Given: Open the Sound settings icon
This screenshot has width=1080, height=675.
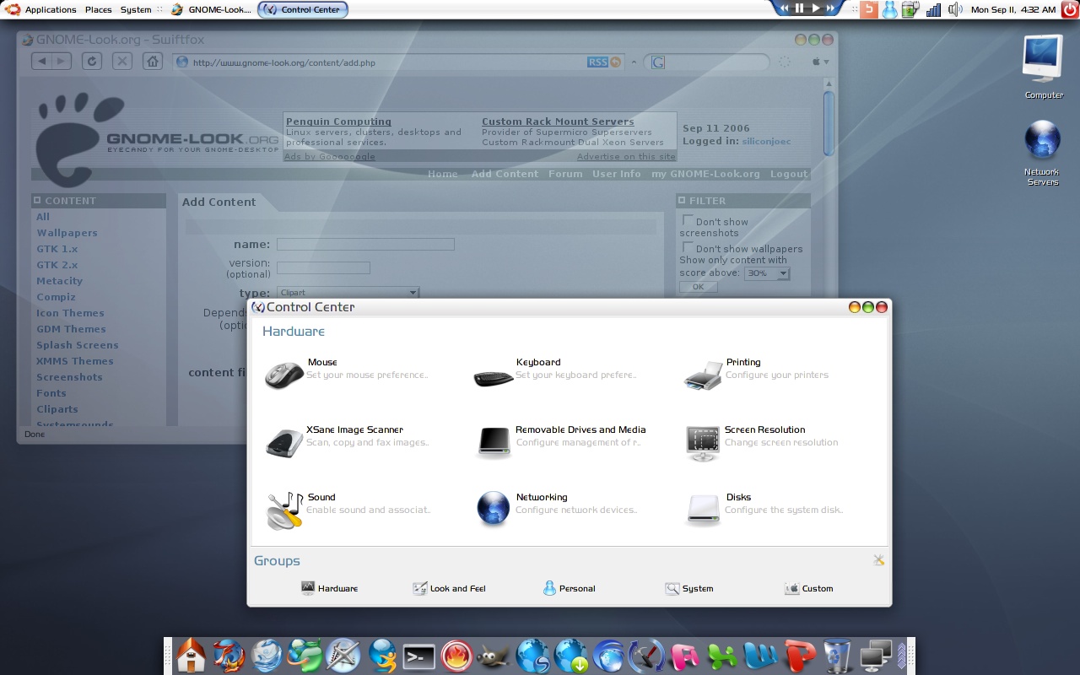Looking at the screenshot, I should click(x=284, y=510).
